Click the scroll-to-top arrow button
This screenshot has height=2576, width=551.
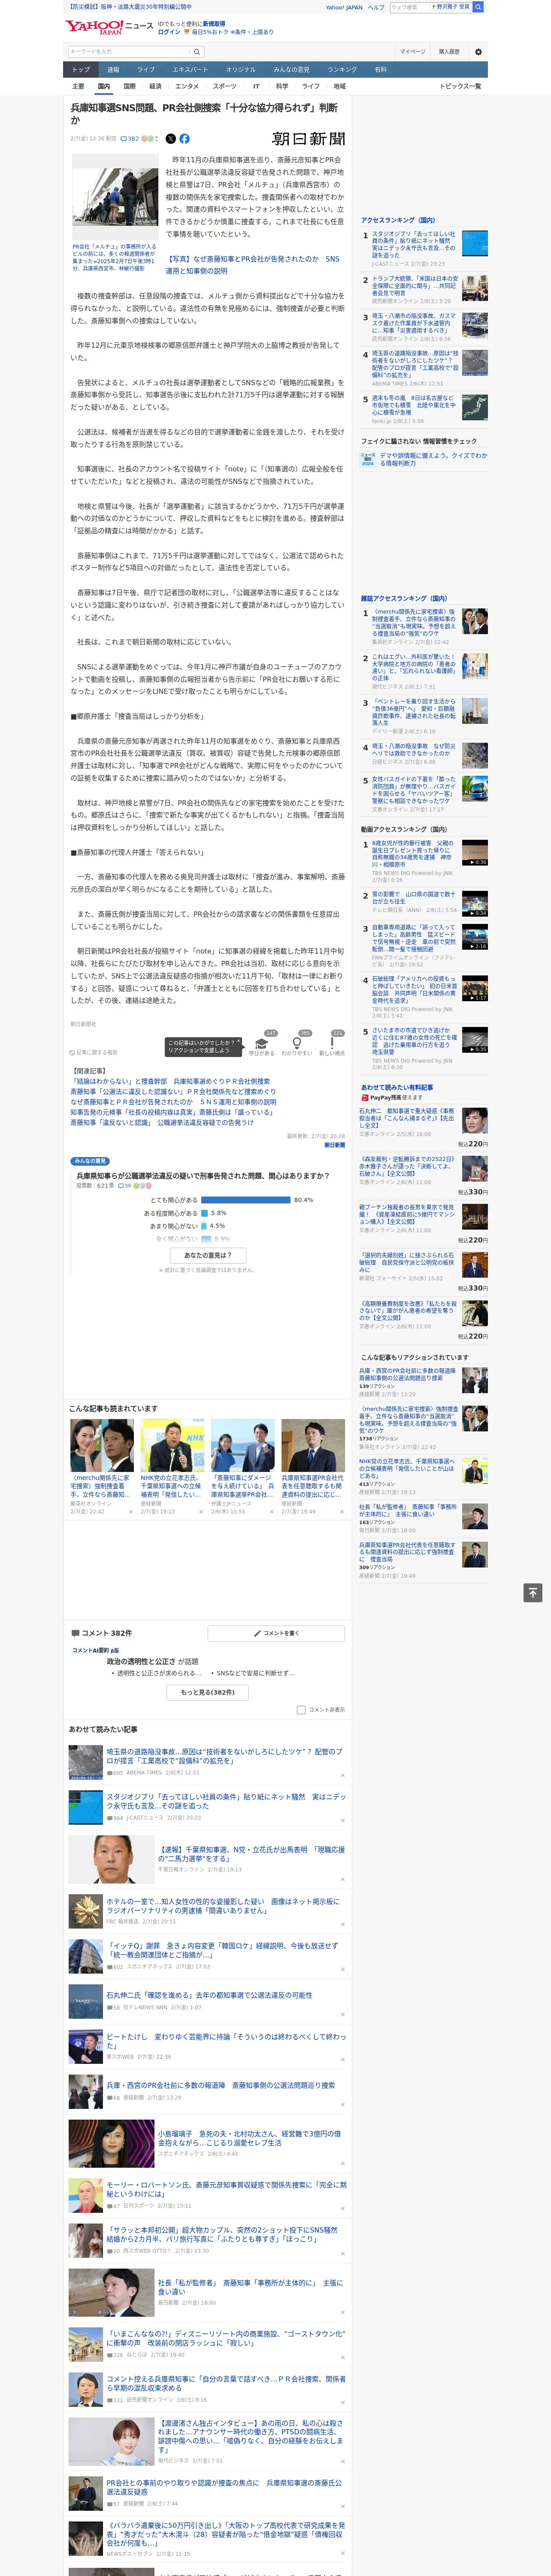[x=533, y=1593]
